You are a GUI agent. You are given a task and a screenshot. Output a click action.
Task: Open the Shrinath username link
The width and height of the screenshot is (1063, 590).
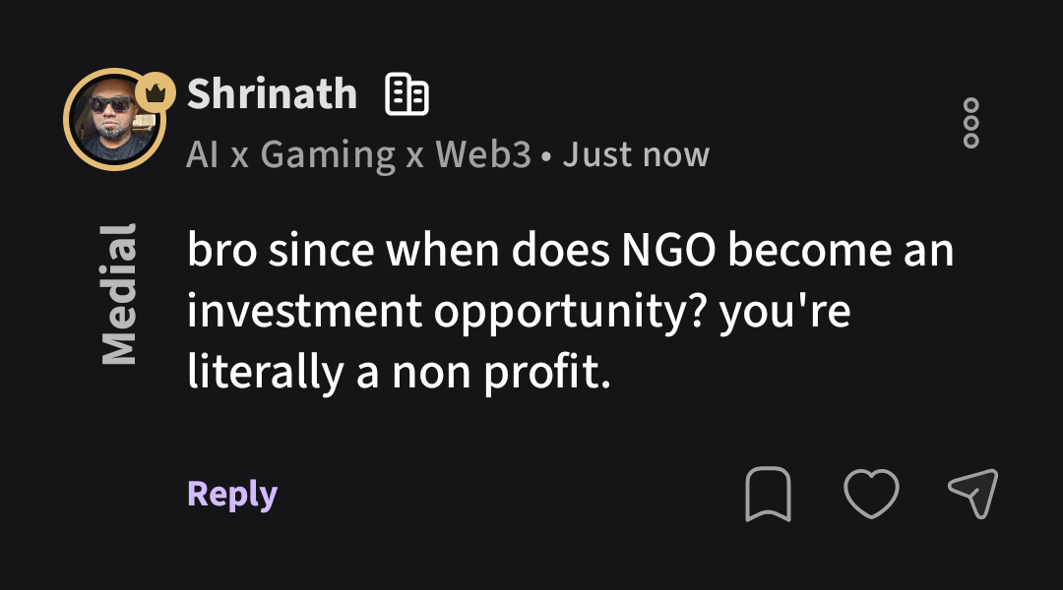coord(272,94)
